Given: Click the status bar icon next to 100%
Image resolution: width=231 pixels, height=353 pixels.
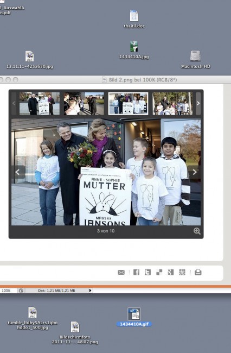Looking at the screenshot, I should [21, 291].
